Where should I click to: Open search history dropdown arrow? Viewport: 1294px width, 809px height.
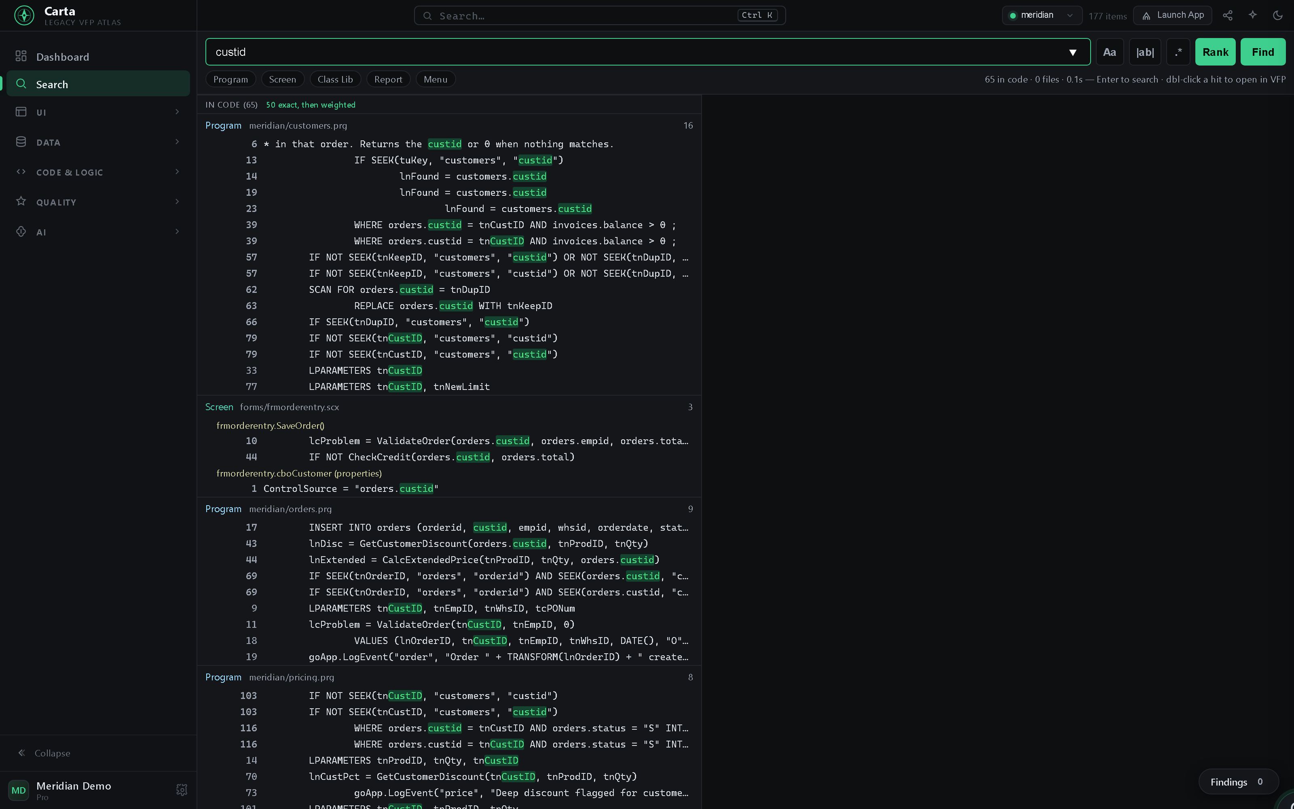[x=1073, y=53]
